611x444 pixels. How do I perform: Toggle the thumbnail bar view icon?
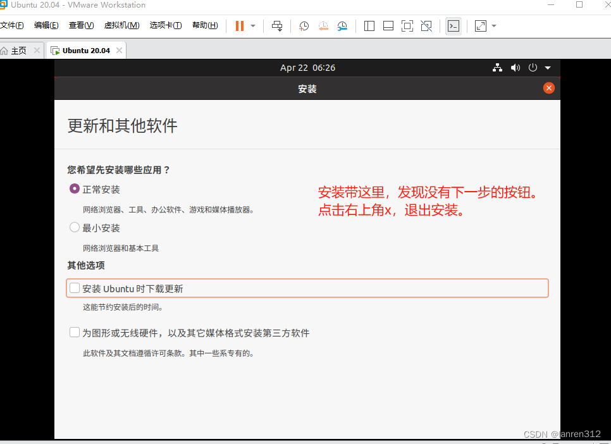pos(388,26)
